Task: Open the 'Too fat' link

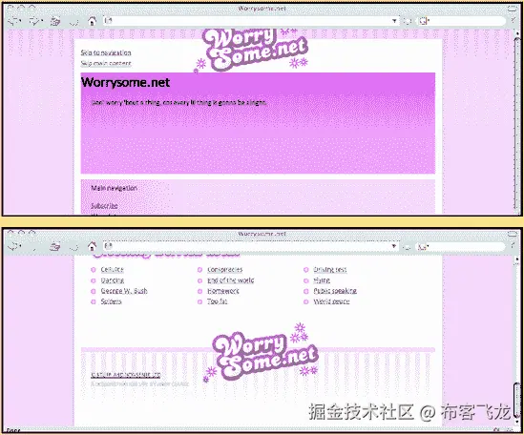Action: 218,301
